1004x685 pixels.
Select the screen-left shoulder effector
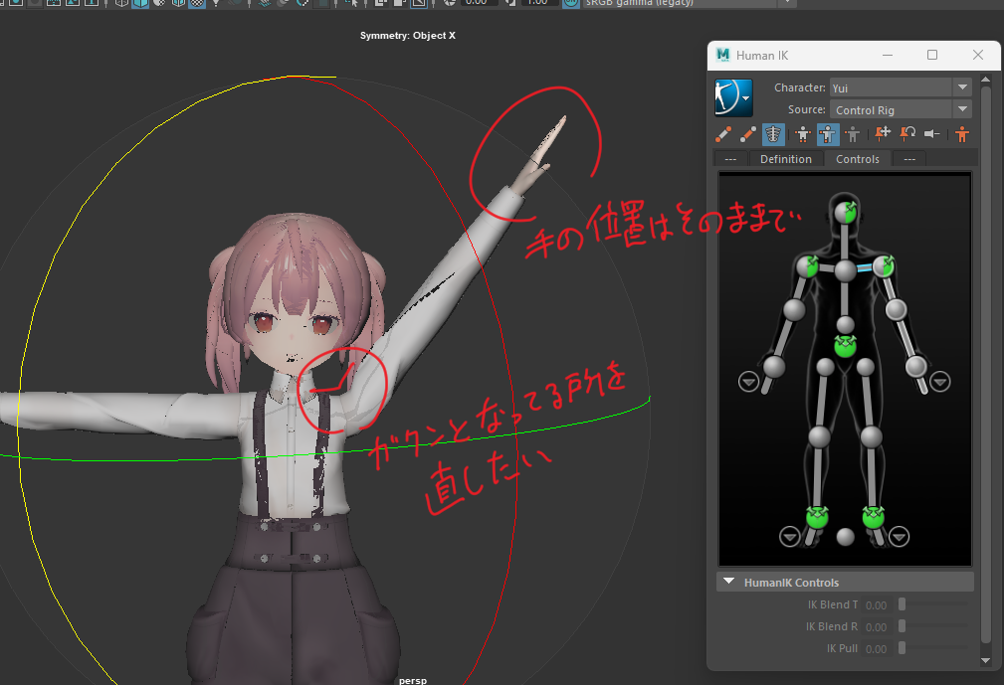pos(808,265)
